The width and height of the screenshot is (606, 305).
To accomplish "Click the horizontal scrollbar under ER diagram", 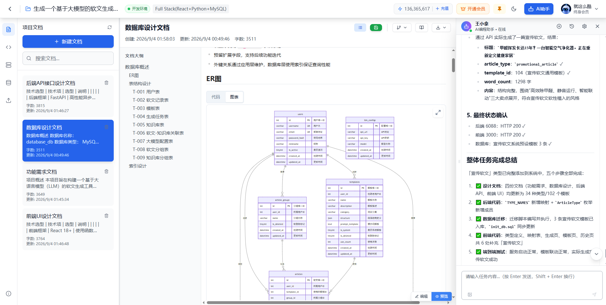I will point(313,302).
